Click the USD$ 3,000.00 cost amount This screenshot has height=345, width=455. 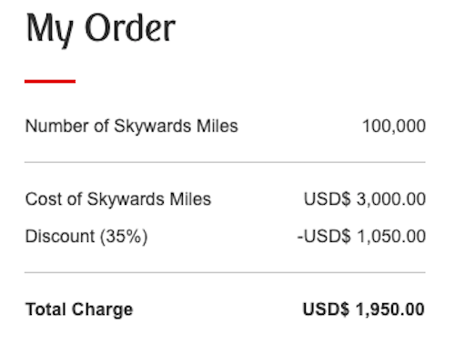pos(365,199)
